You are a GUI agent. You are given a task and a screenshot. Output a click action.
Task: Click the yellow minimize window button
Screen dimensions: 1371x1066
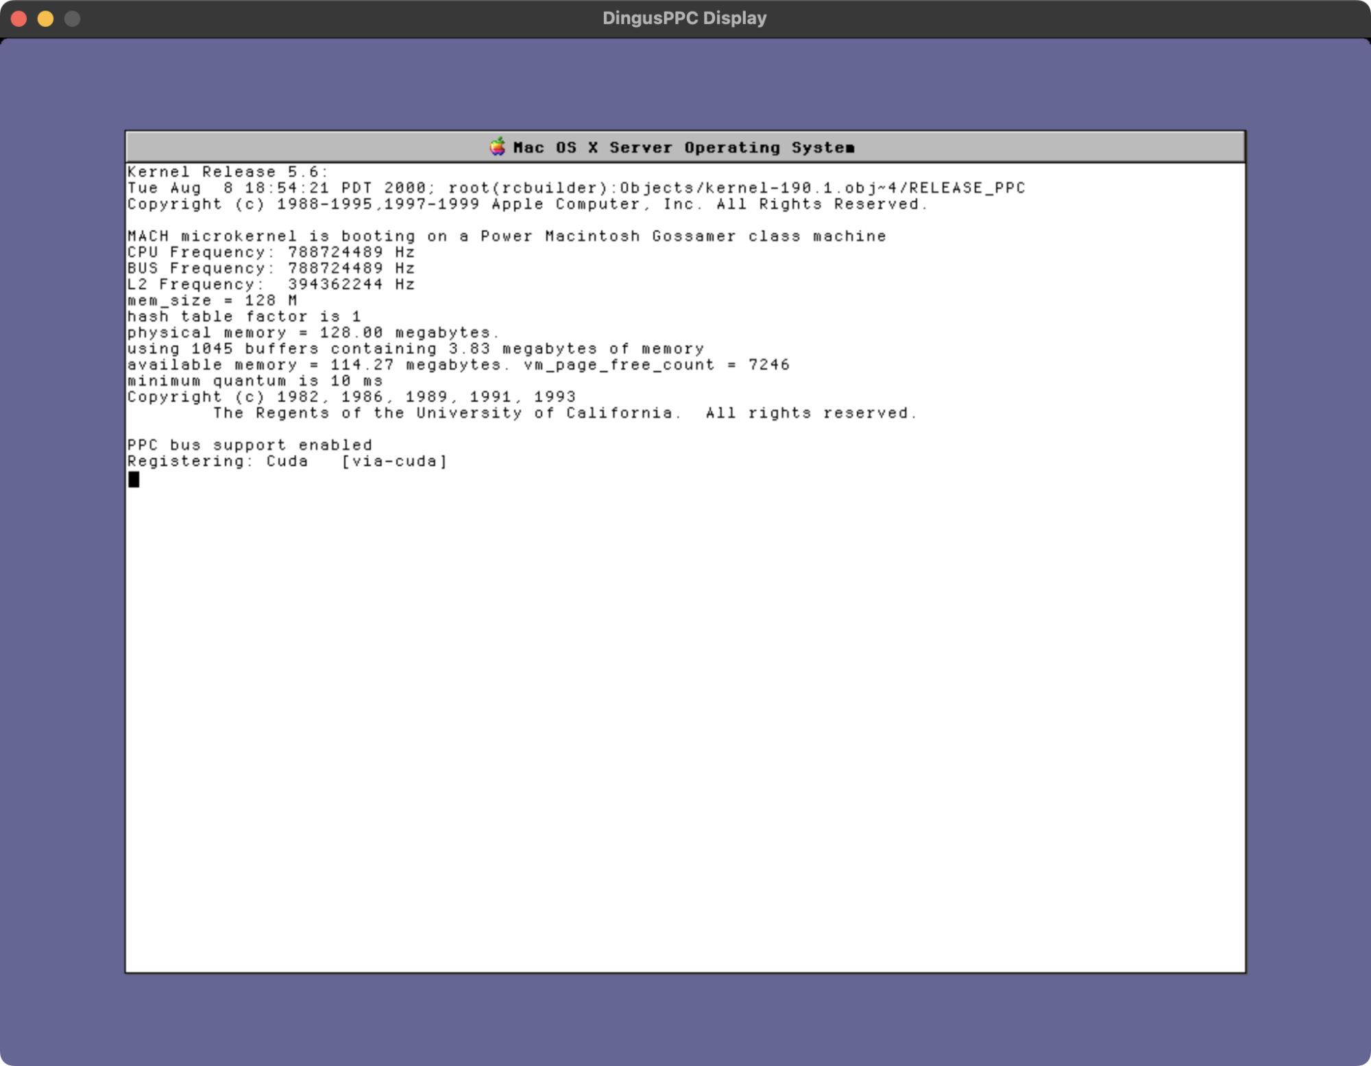[46, 19]
